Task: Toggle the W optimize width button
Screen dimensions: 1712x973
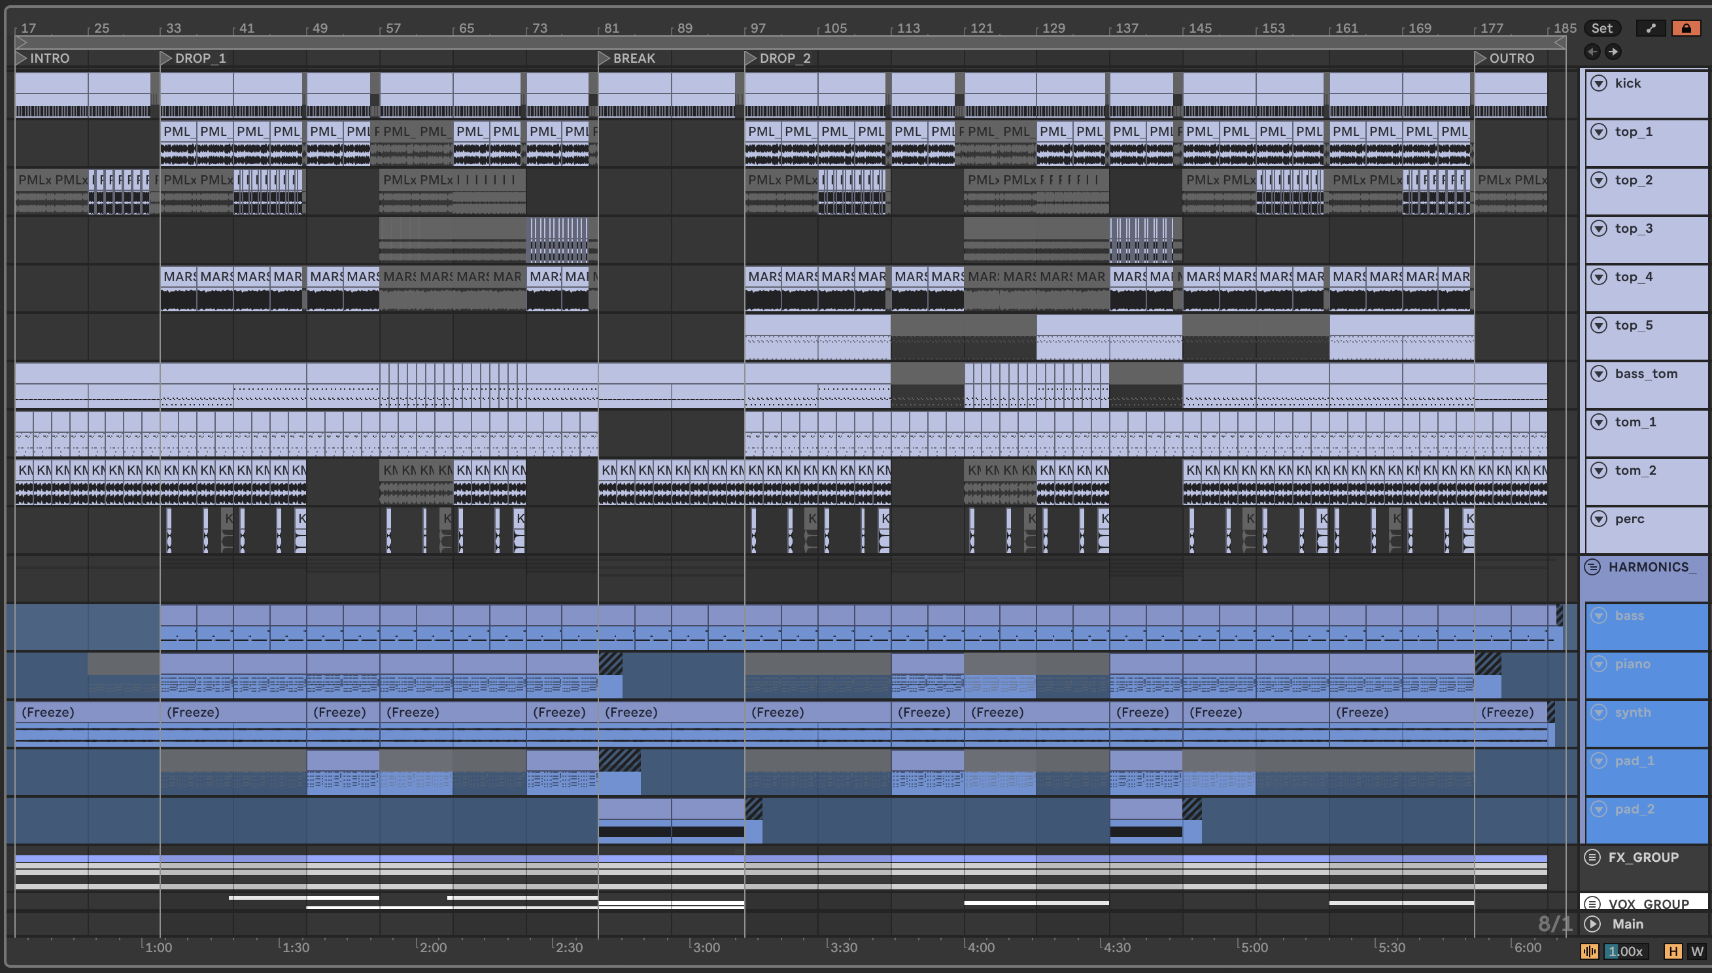Action: [x=1696, y=951]
